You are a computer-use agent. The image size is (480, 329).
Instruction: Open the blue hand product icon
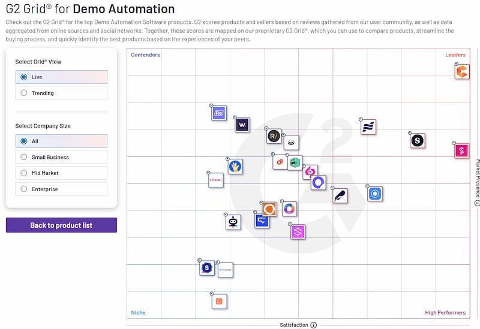[235, 167]
